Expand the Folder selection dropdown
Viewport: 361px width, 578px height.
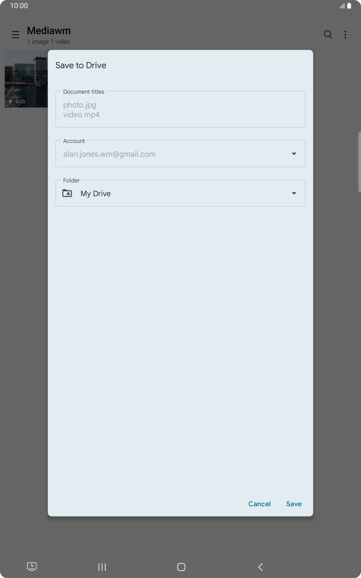coord(294,193)
